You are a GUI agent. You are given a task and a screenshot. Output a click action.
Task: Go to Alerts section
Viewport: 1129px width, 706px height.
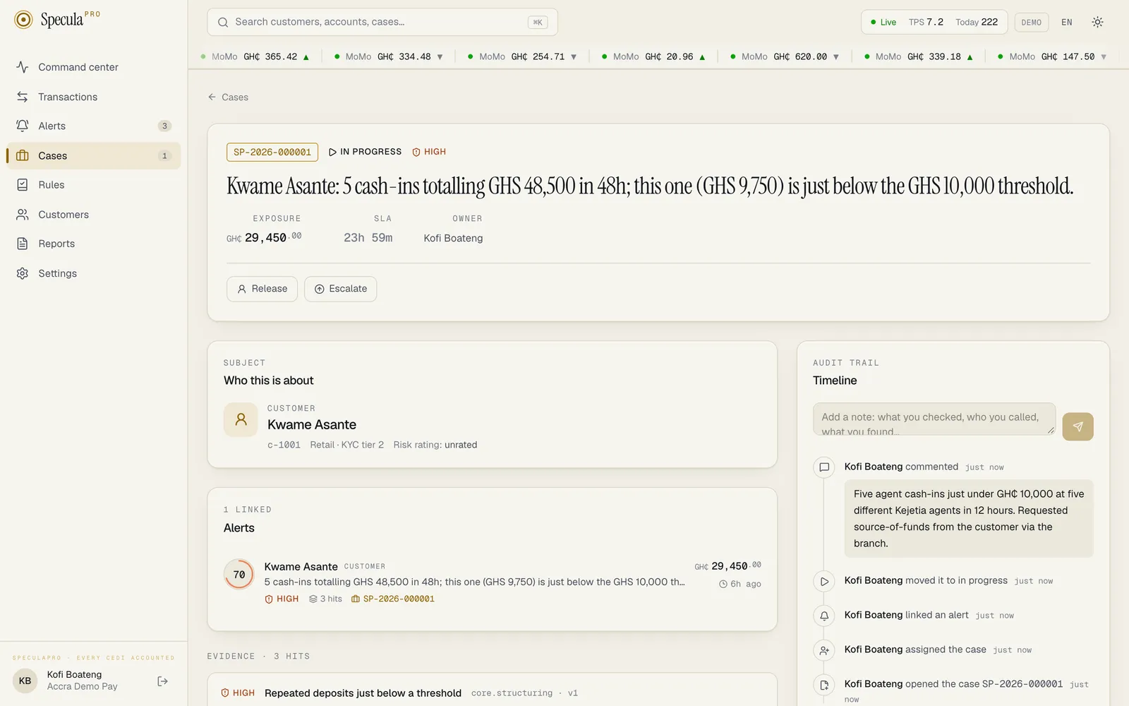point(93,126)
